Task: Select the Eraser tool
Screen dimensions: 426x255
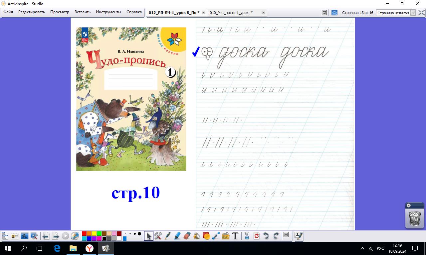Action: [x=187, y=236]
